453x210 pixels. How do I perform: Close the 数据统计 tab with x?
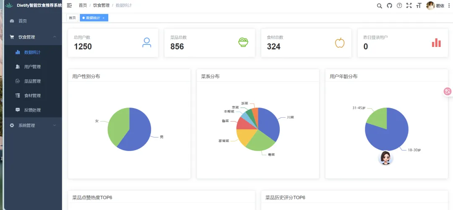point(104,18)
